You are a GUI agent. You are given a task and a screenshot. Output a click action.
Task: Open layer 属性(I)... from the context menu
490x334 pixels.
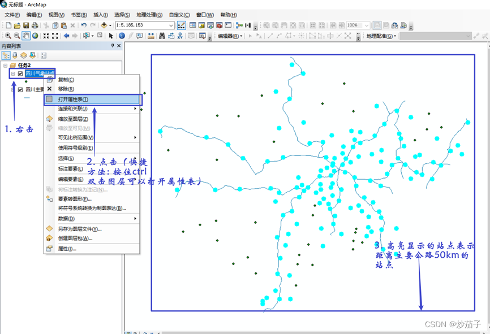[x=92, y=249]
